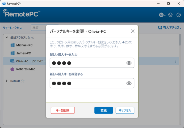Click the 新しい個人キーを確認する field
Viewport: 184px width, 128px height.
pos(92,83)
